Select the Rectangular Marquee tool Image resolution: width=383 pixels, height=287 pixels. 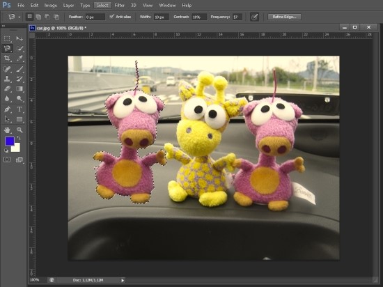pyautogui.click(x=7, y=38)
